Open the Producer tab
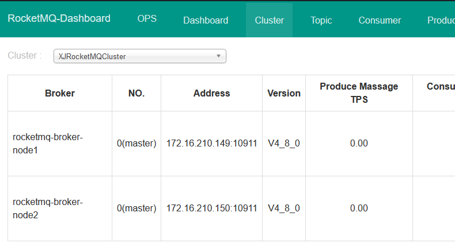 point(441,20)
